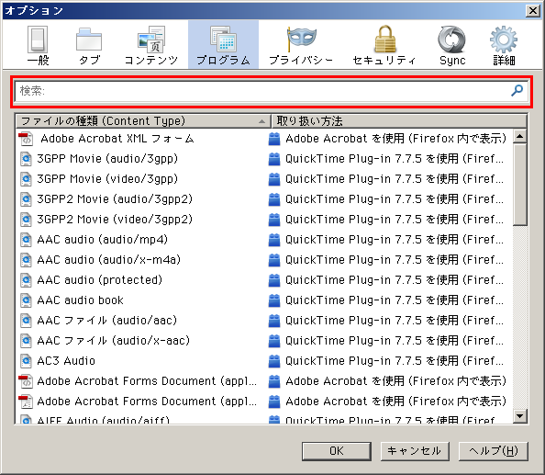The width and height of the screenshot is (545, 475).
Task: Click file icon beside AAC audio (protected)
Action: click(x=26, y=280)
